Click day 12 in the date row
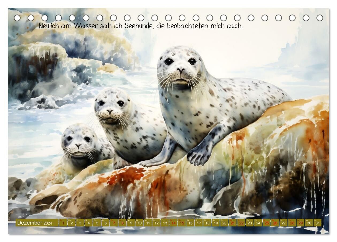This screenshot has height=242, width=337. [156, 223]
